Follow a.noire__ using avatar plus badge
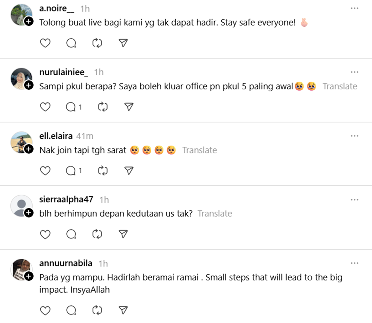 [29, 21]
